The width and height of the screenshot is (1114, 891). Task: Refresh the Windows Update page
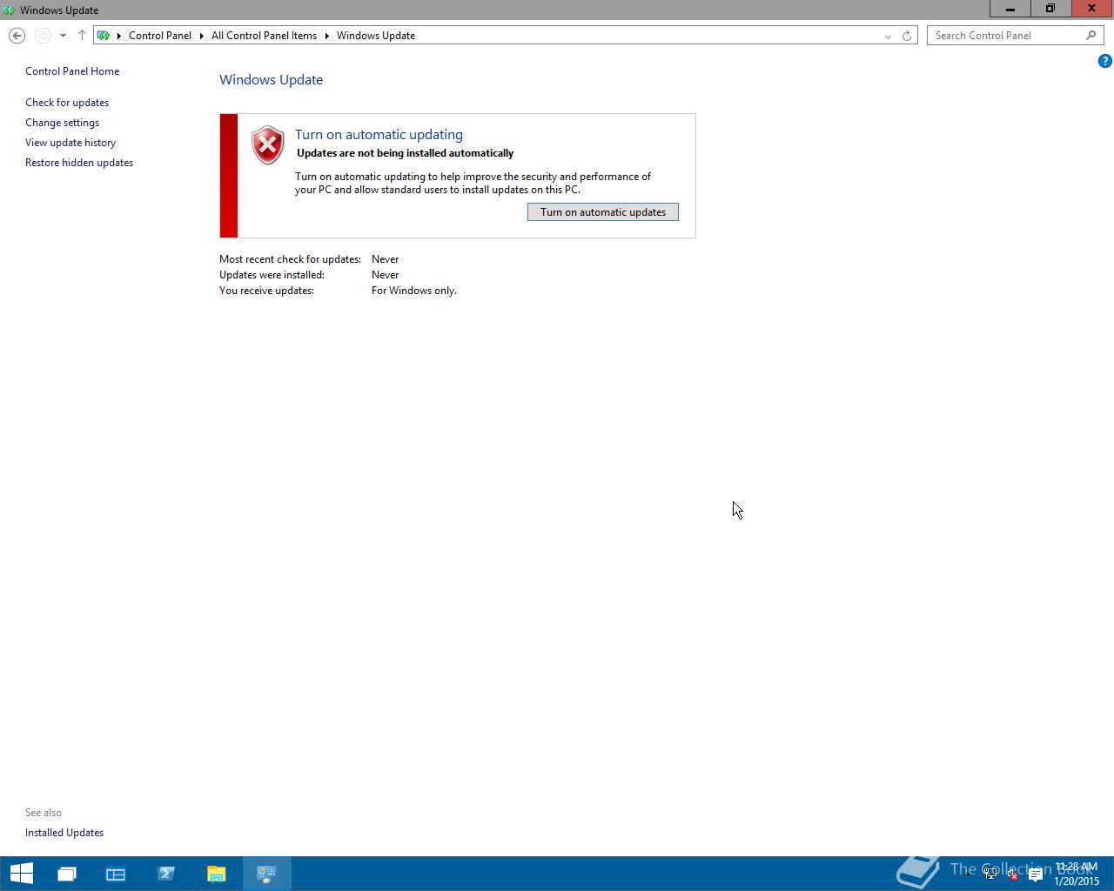click(907, 36)
